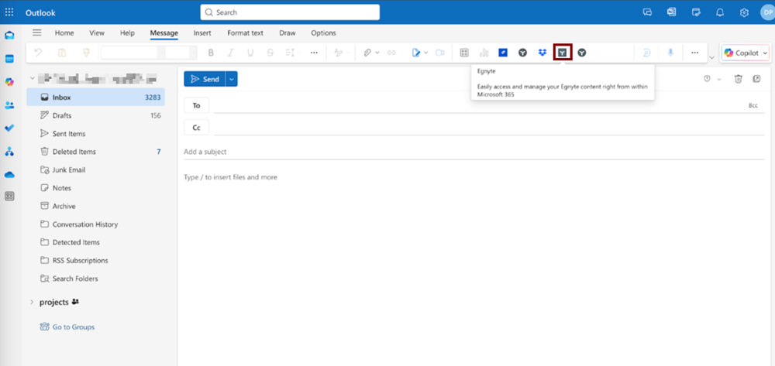Click the highlighted Egnyte add-in icon
775x366 pixels.
(563, 53)
